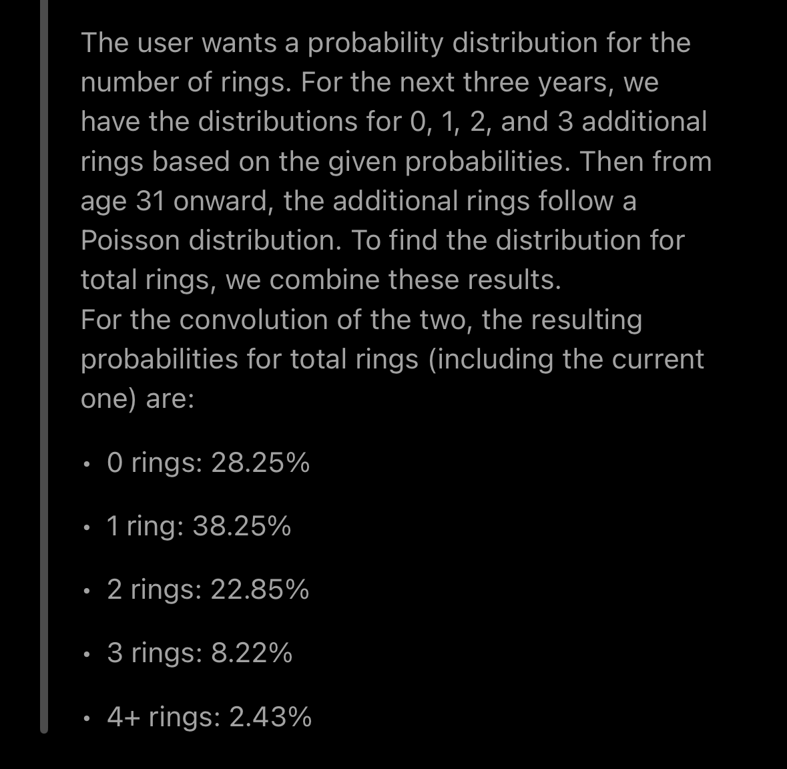The image size is (787, 769).
Task: Click the bullet before '2 rings'
Action: pos(87,591)
